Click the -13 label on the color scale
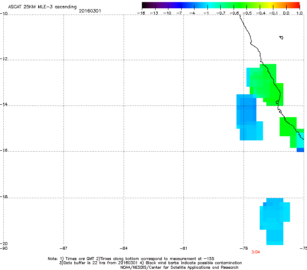 tap(154, 13)
